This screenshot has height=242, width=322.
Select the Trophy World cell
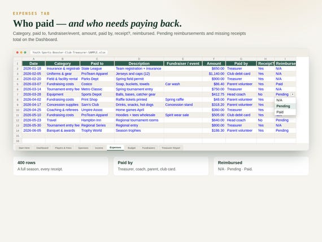97,131
